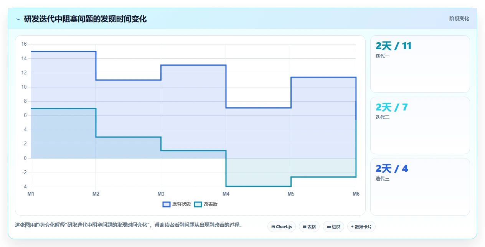Click the 进度 tag

tap(333, 227)
